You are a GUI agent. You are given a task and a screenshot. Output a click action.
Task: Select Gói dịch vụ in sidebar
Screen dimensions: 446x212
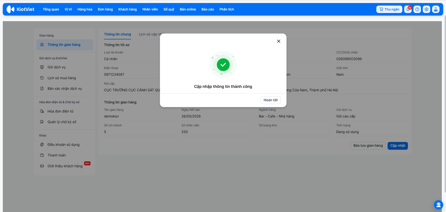(56, 67)
